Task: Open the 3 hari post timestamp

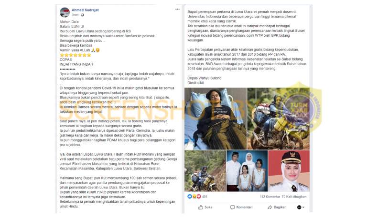Action: coord(75,15)
